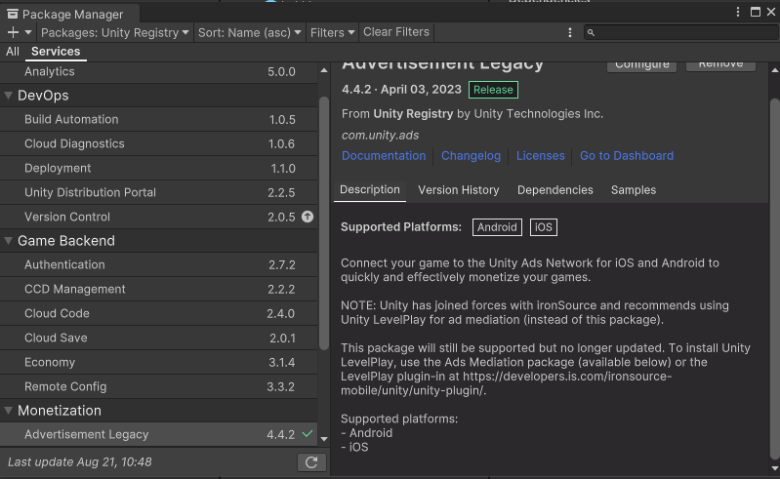
Task: Open the window kebab options menu
Action: pos(738,12)
